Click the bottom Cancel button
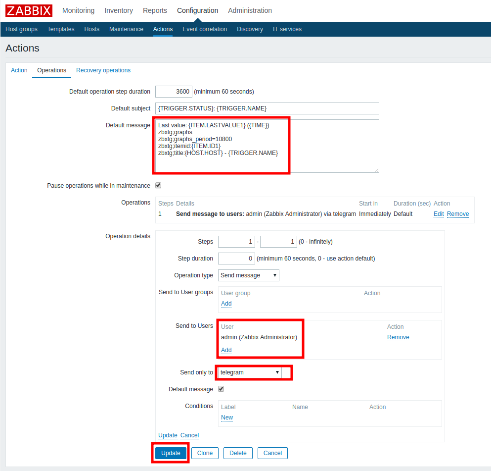The width and height of the screenshot is (491, 471). click(272, 453)
